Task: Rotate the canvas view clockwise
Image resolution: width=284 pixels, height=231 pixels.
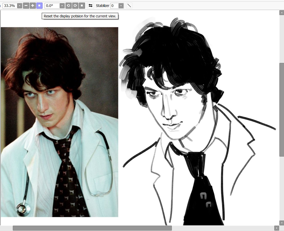Action: click(75, 6)
